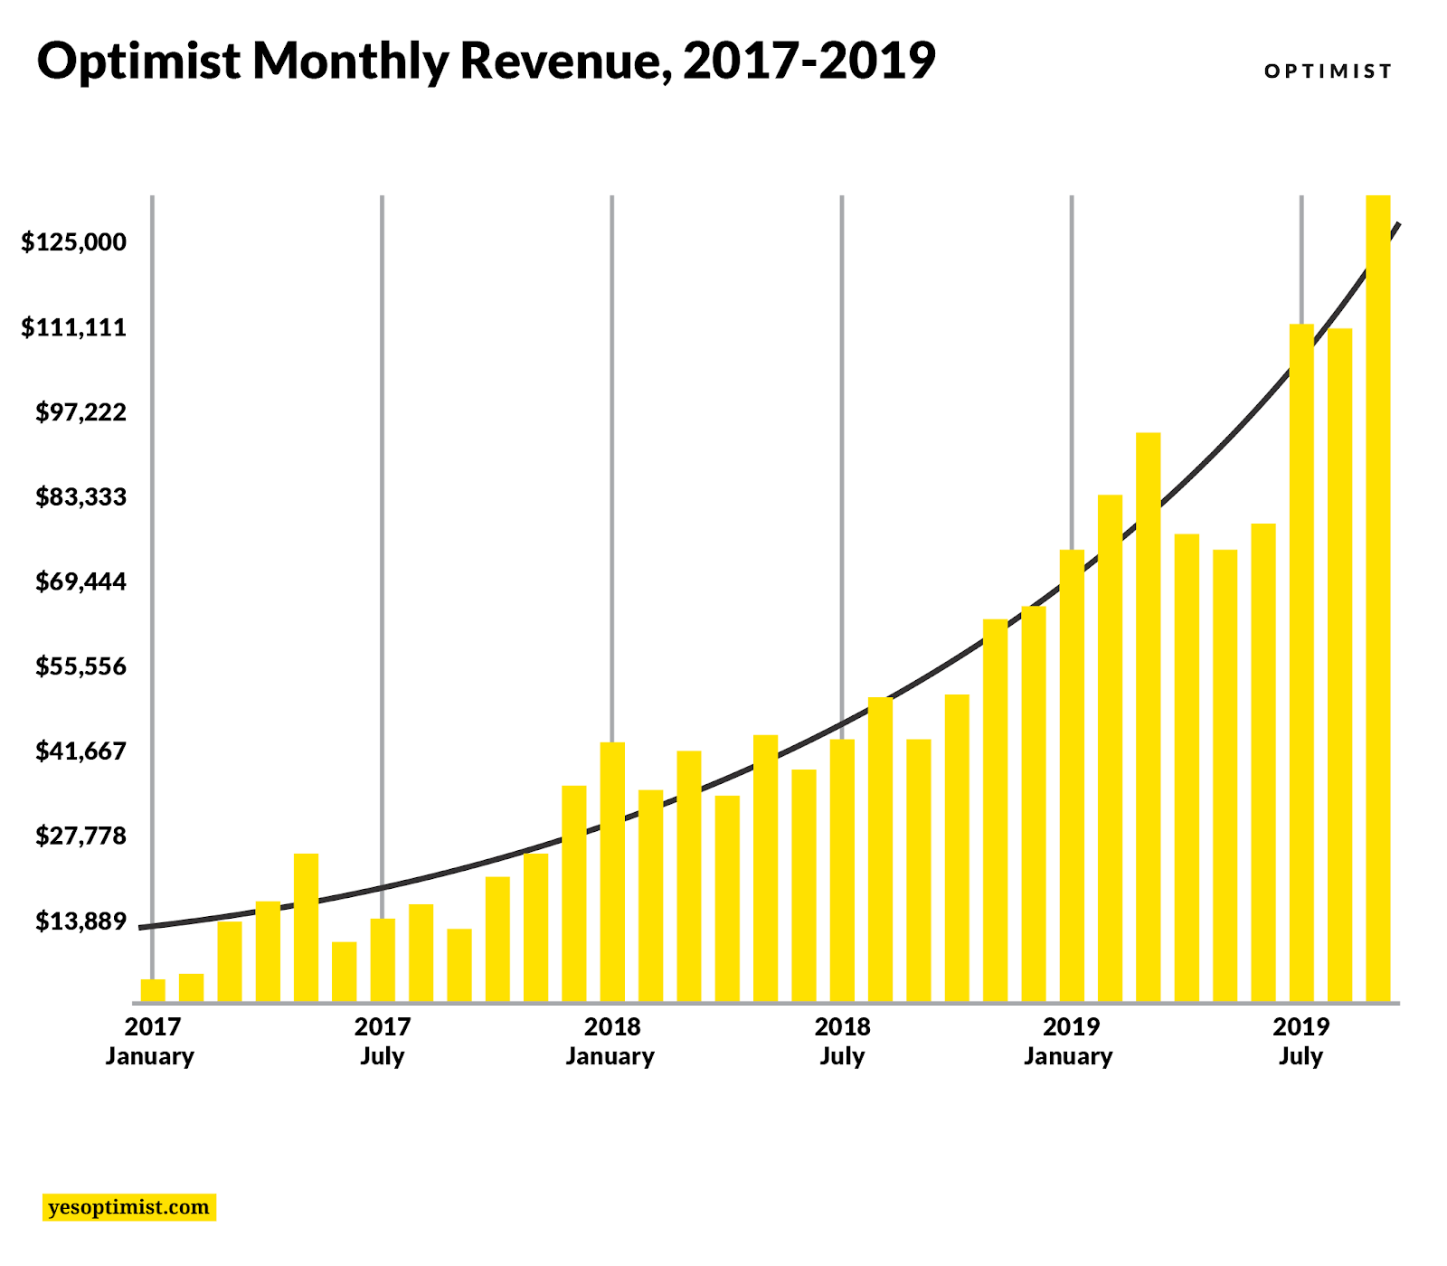Screen dimensions: 1447x1266
Task: Select the $27,778 axis label
Action: 80,836
